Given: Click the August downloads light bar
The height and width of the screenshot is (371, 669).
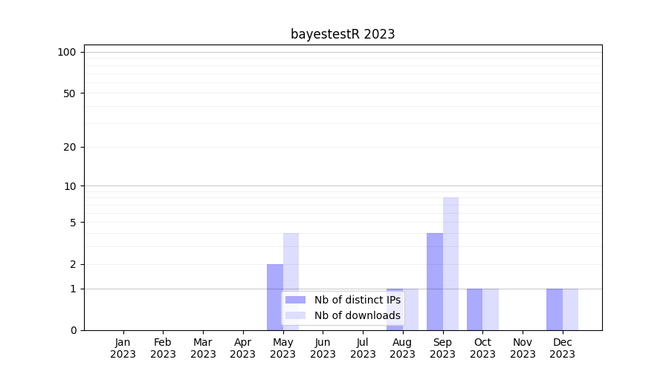Looking at the screenshot, I should point(411,309).
